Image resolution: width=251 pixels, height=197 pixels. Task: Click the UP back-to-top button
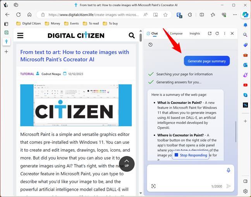pyautogui.click(x=127, y=164)
